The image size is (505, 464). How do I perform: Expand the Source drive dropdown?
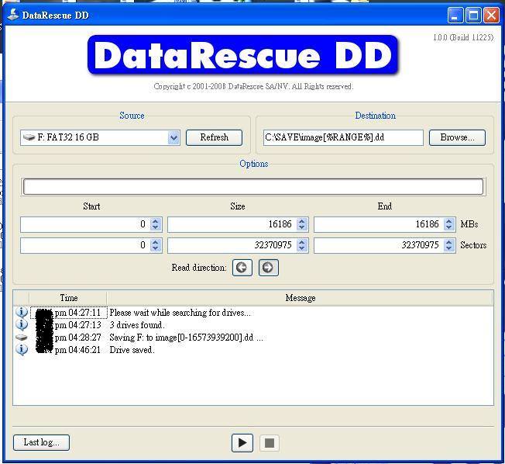point(174,138)
